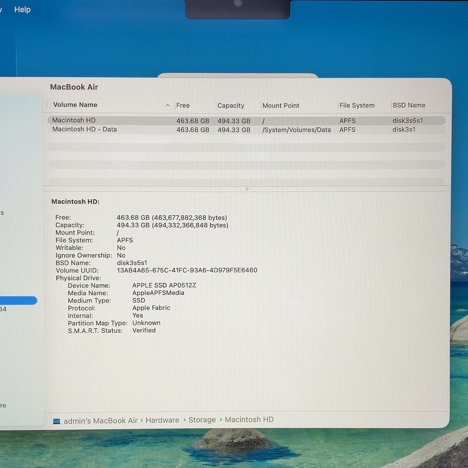Click the Medium Type value SSD
Viewport: 468px width, 468px height.
[139, 300]
